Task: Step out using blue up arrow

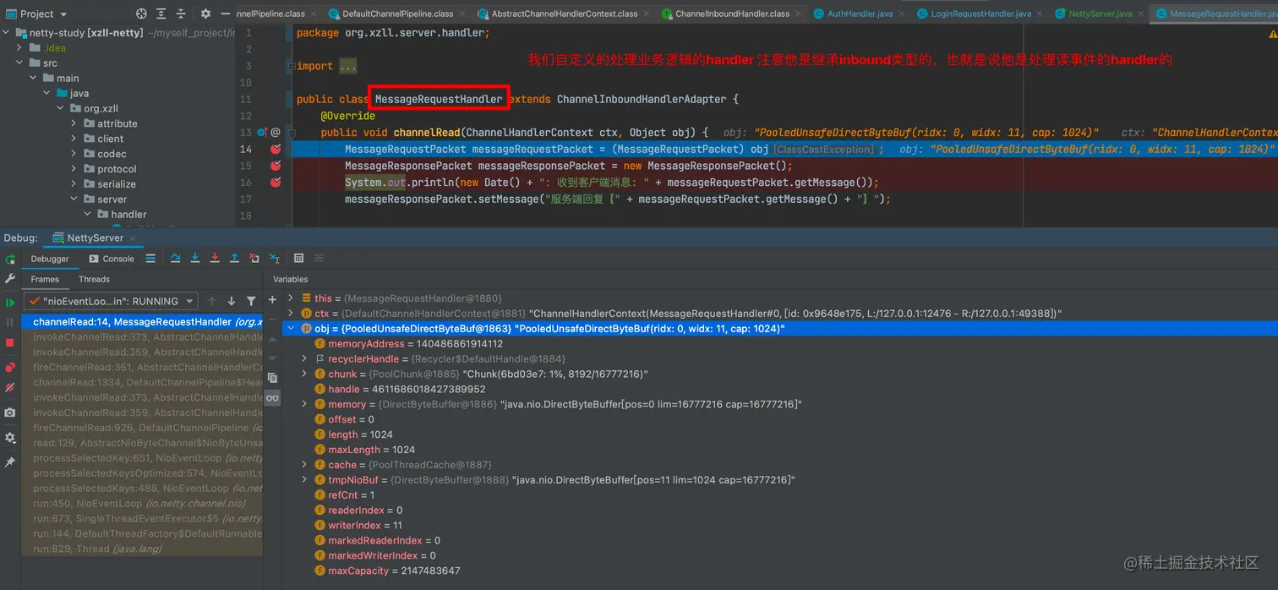Action: pos(234,259)
